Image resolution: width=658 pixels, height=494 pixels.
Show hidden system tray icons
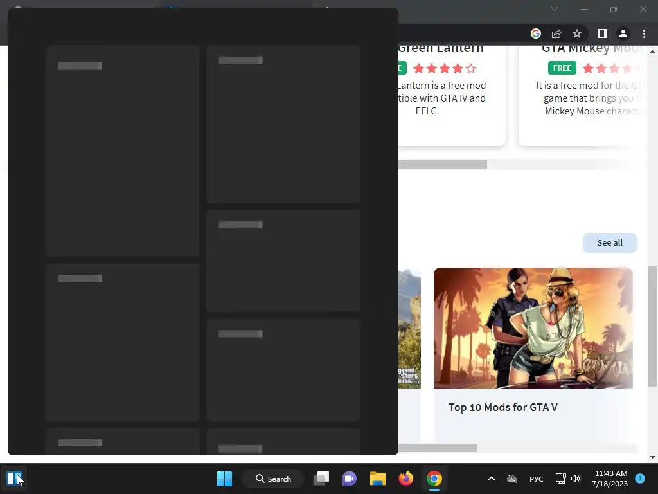click(x=492, y=479)
